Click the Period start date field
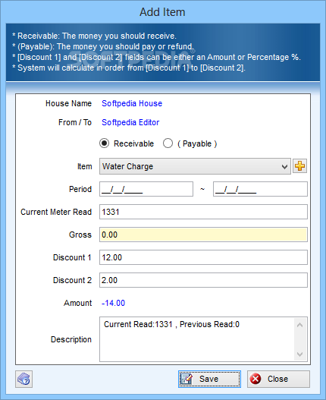Image resolution: width=326 pixels, height=400 pixels. pyautogui.click(x=146, y=189)
